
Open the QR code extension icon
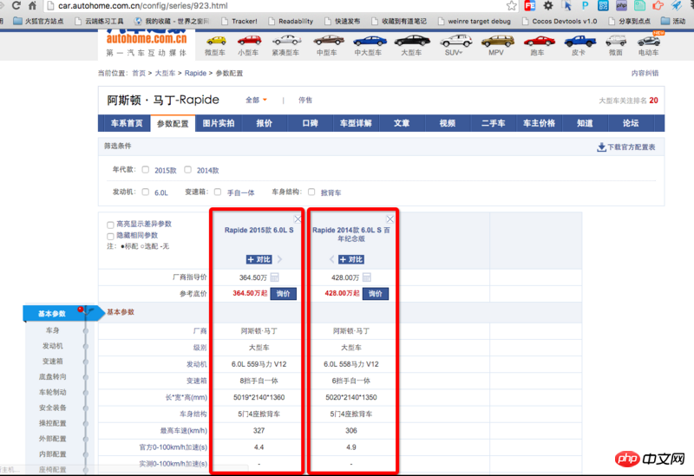click(603, 6)
